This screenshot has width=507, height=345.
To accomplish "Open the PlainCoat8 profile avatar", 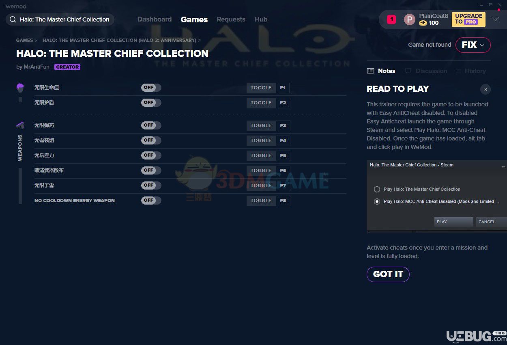I will [410, 19].
